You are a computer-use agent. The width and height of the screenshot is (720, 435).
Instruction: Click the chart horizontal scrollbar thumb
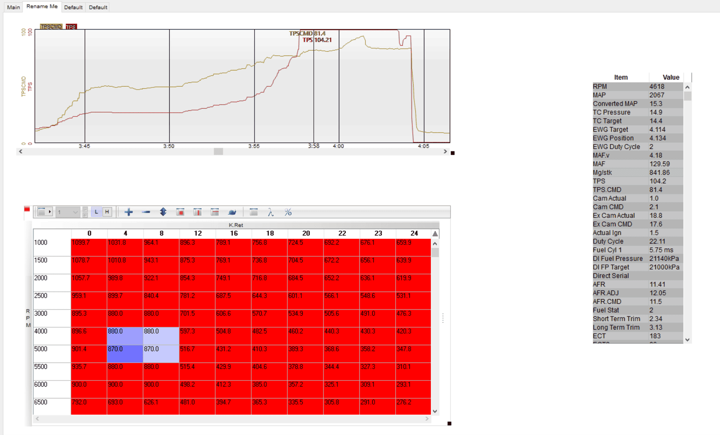pos(218,151)
